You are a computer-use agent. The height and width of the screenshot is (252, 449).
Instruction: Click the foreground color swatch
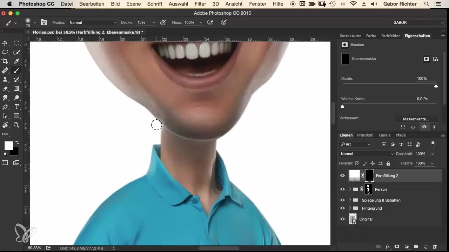tap(8, 146)
